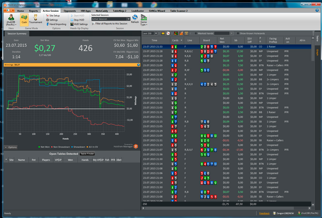This screenshot has width=322, height=218.
Task: Switch to the Graph side tab
Action: pos(317,53)
